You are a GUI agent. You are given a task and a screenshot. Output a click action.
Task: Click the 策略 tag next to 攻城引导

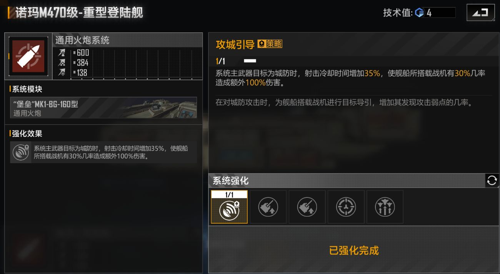coord(270,44)
